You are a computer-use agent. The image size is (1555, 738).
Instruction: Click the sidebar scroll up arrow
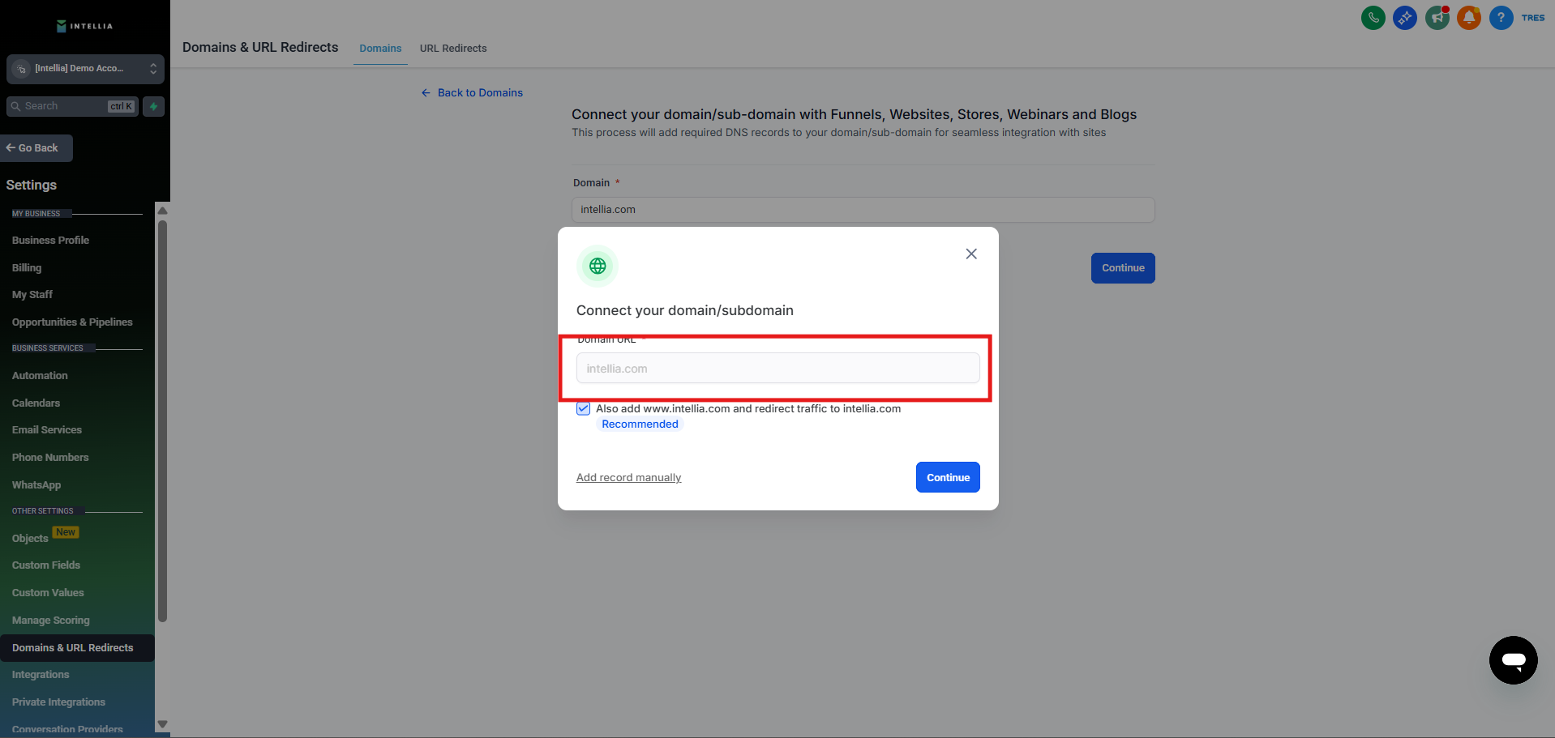point(162,211)
